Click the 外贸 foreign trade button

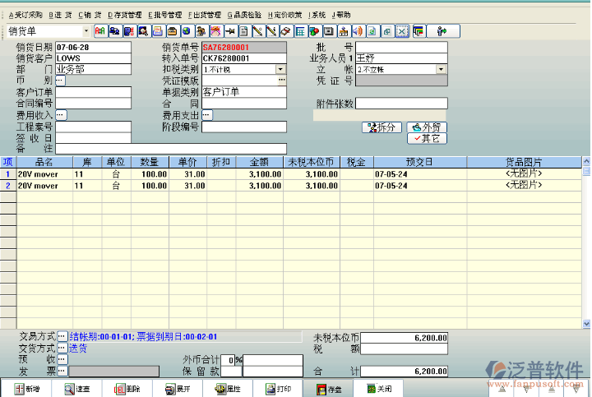coord(426,127)
